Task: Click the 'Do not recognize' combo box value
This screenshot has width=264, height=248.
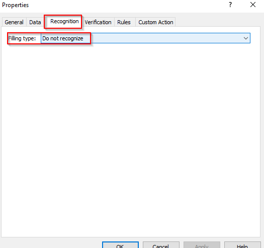Action: coord(63,38)
